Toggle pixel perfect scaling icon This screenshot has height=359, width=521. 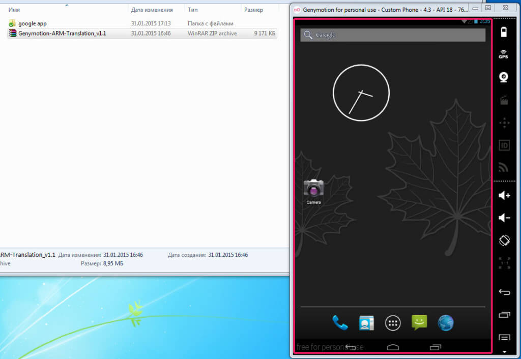point(504,263)
